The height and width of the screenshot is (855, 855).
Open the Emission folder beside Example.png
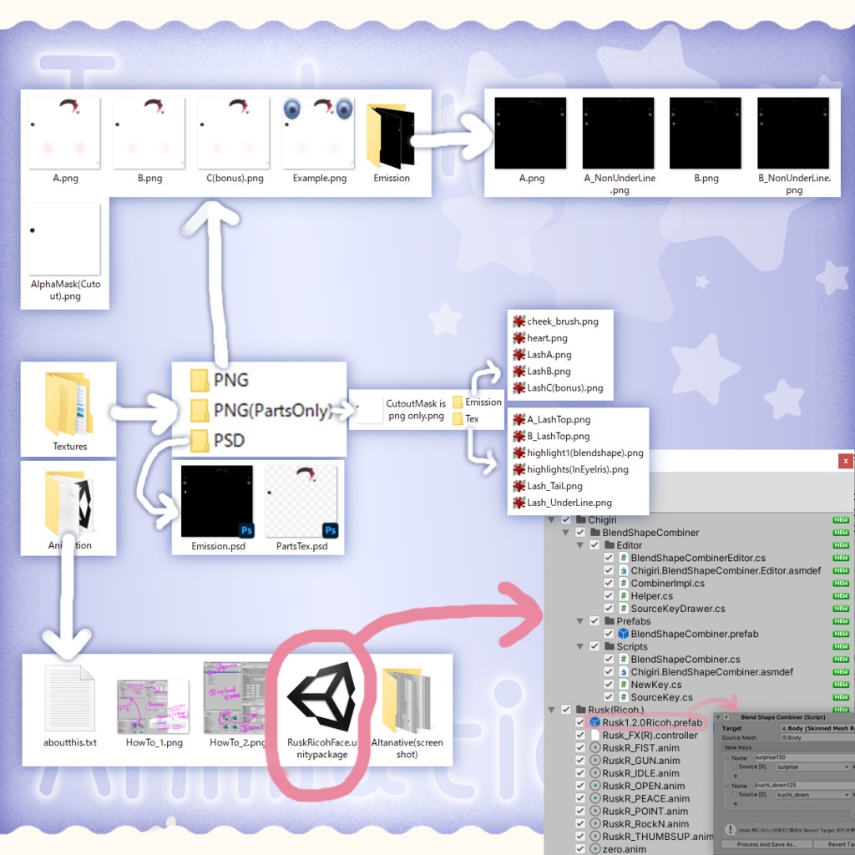click(x=391, y=135)
